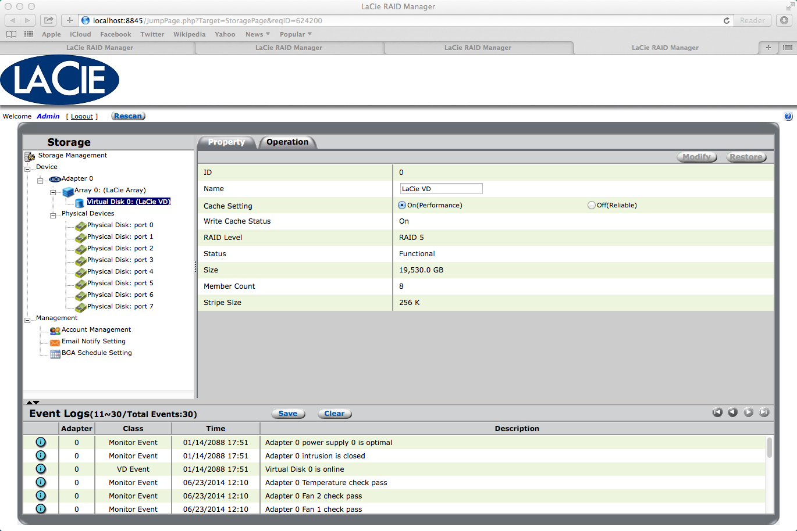
Task: Click Safari Reader button
Action: 752,20
